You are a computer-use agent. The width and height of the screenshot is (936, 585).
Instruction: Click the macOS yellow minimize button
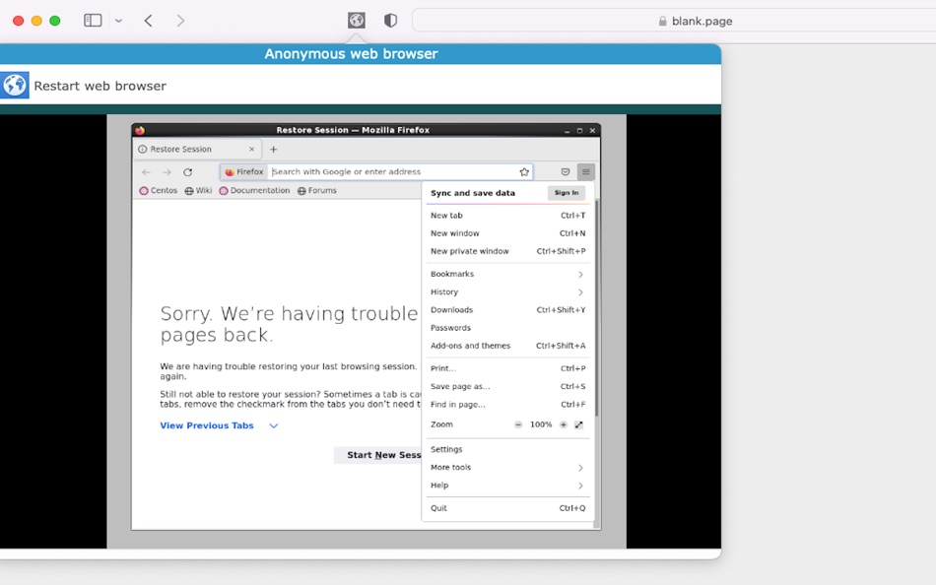coord(36,21)
